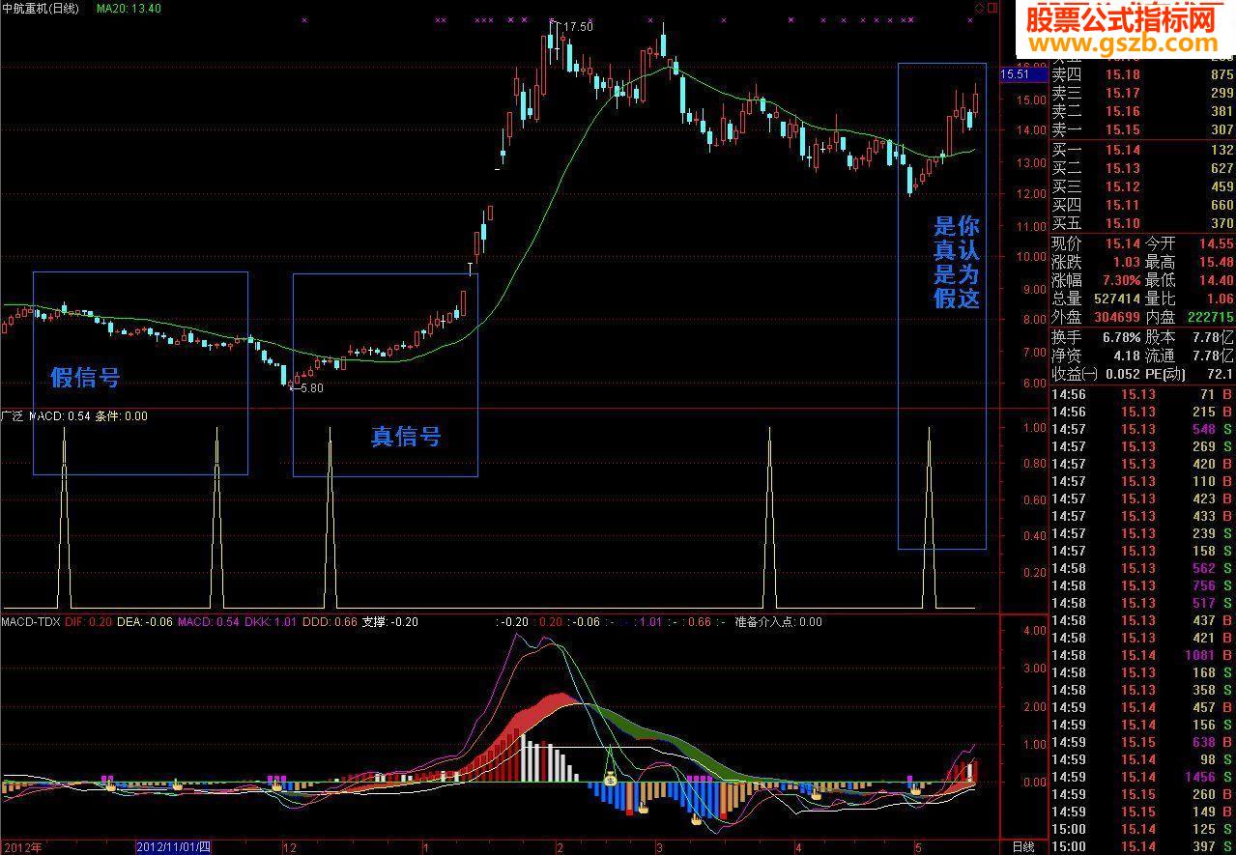Click the 今开 14.55 opening price
The image size is (1236, 855).
click(1215, 244)
